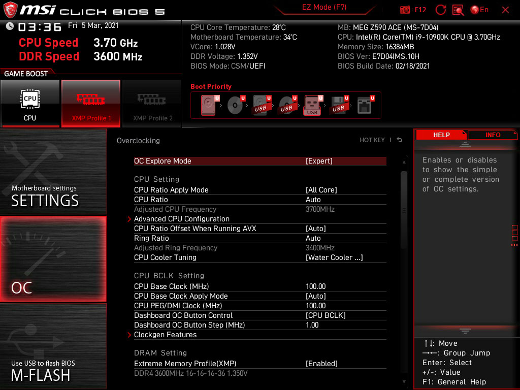Viewport: 520px width, 390px height.
Task: Select the HELP tab
Action: 441,135
